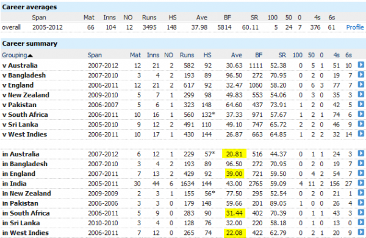The image size is (366, 238).
Task: Click the overall runs value 3495
Action: [x=149, y=27]
